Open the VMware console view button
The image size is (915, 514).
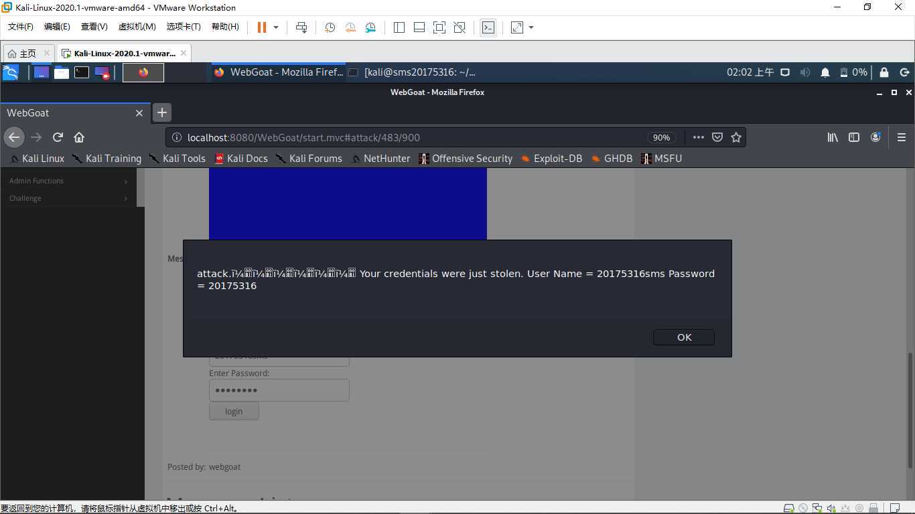coord(488,27)
